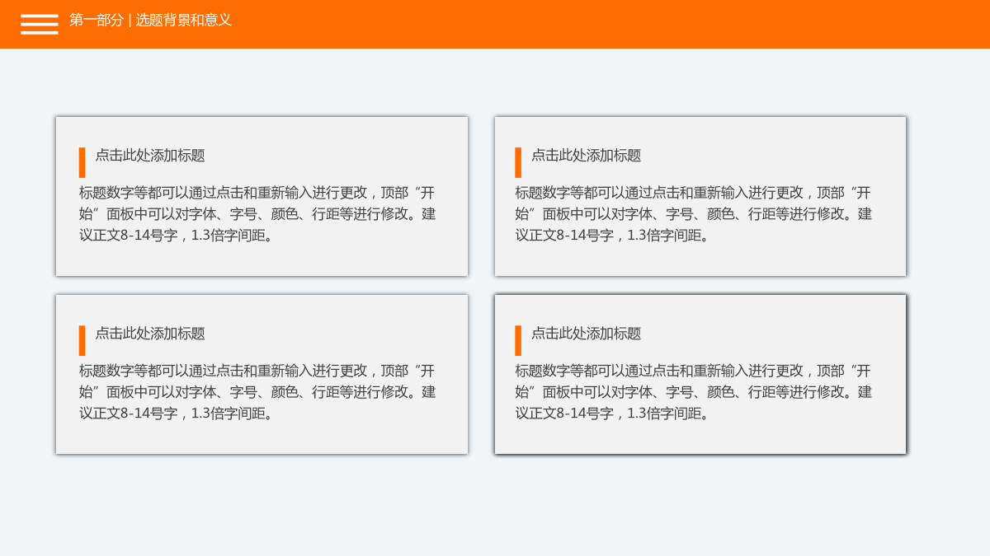Select the body paragraph in the top-right card
The image size is (990, 556).
pos(694,214)
